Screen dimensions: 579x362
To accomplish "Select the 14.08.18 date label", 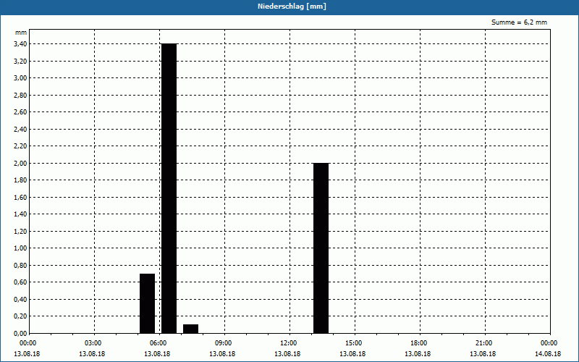I will tap(548, 354).
